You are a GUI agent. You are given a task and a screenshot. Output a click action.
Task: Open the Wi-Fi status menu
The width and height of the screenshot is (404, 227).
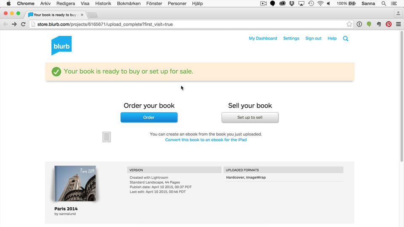320,3
